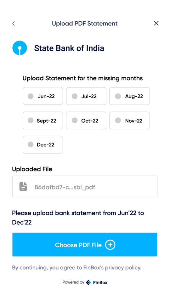Pick the Nov-22 radio button
170x302 pixels.
pos(129,120)
